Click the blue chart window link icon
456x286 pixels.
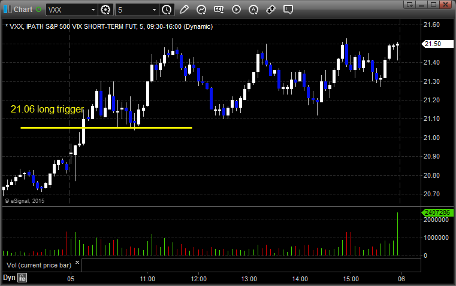pos(8,10)
